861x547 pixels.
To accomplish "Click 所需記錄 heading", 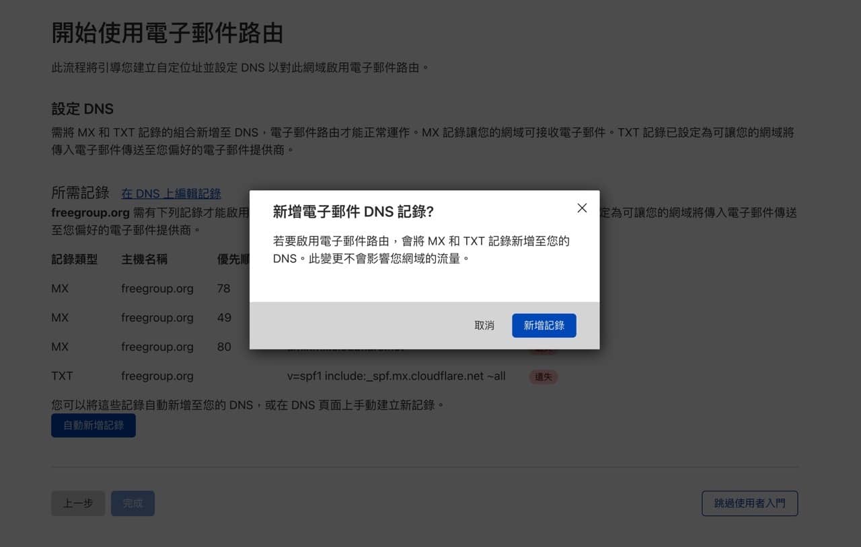I will click(80, 193).
